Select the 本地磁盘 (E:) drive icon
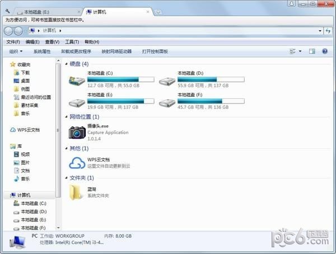This screenshot has height=254, width=336. click(77, 104)
